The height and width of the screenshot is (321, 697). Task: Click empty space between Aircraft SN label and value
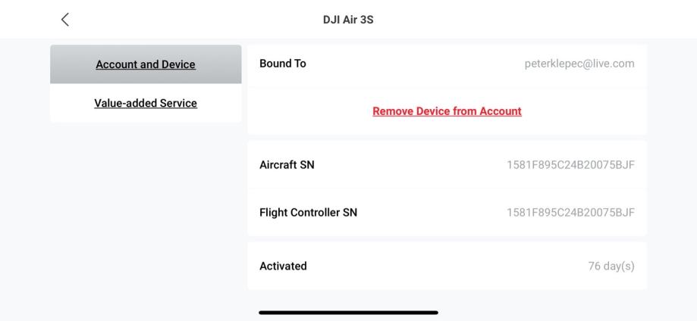point(410,165)
